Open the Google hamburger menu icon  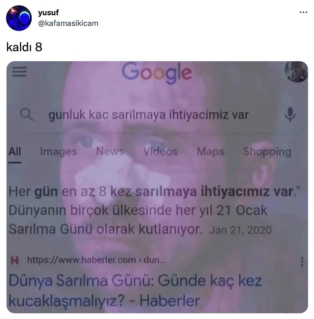click(x=20, y=72)
